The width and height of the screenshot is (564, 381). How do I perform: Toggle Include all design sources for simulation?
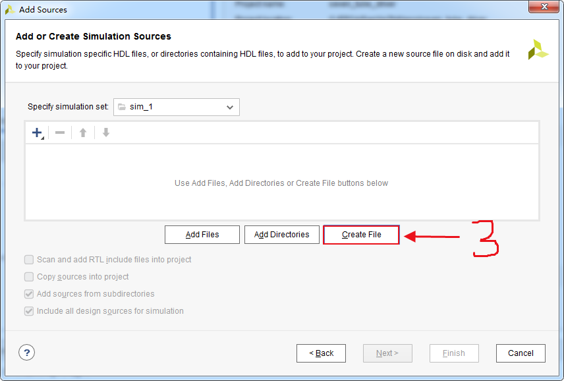click(29, 311)
